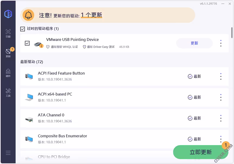Click the Driver Easy tested shield icon
Viewport: 234px width, 164px height.
pos(84,47)
